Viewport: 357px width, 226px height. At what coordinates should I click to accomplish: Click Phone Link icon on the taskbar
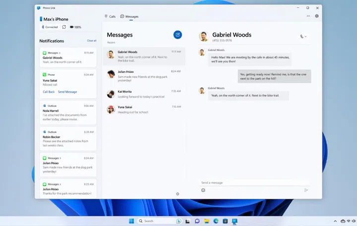point(235,221)
